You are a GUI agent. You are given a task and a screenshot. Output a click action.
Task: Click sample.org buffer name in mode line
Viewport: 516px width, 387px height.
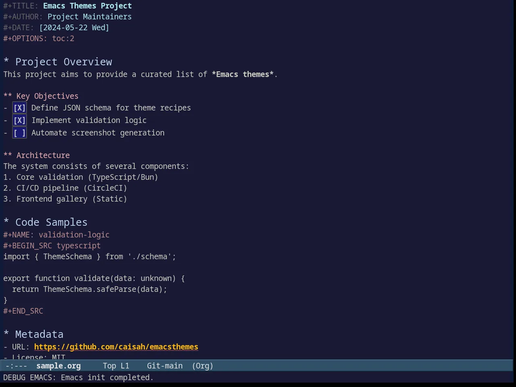click(58, 366)
